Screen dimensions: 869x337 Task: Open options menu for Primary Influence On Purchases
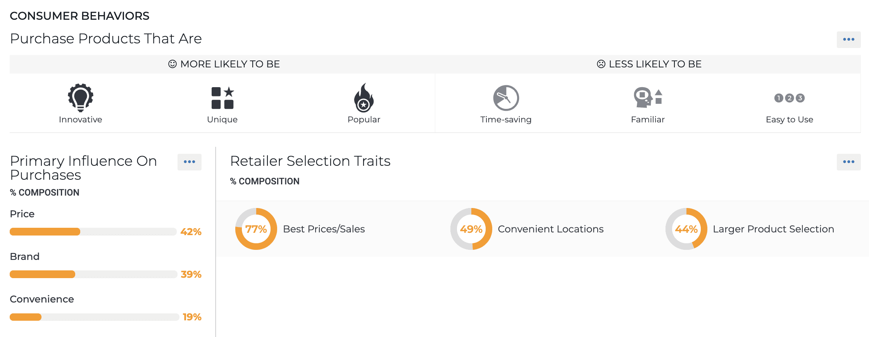pyautogui.click(x=189, y=162)
